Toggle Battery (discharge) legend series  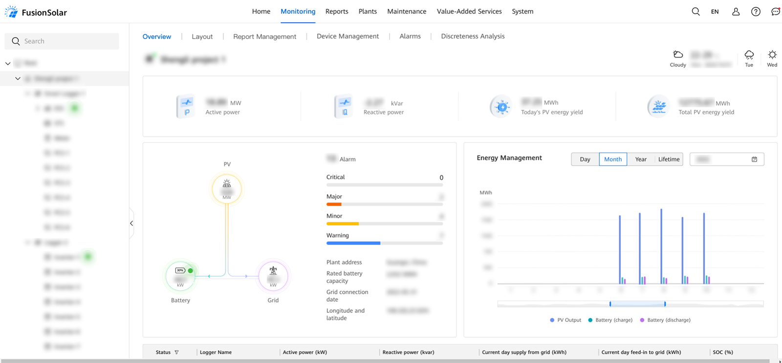(x=665, y=320)
